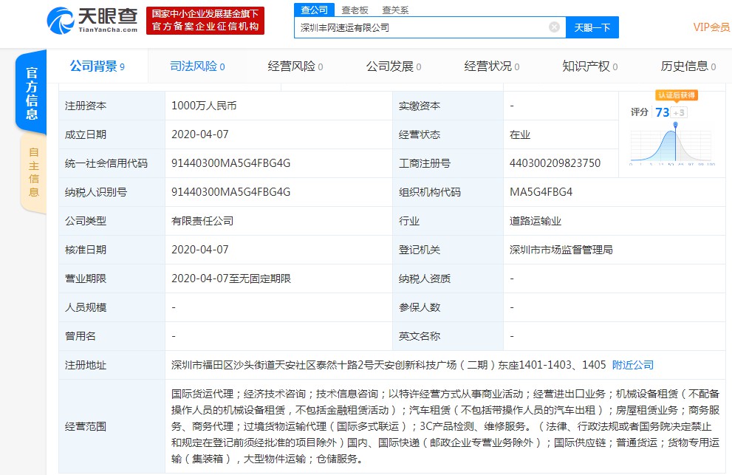732x475 pixels.
Task: Open the 公司背景 tab
Action: [x=97, y=66]
